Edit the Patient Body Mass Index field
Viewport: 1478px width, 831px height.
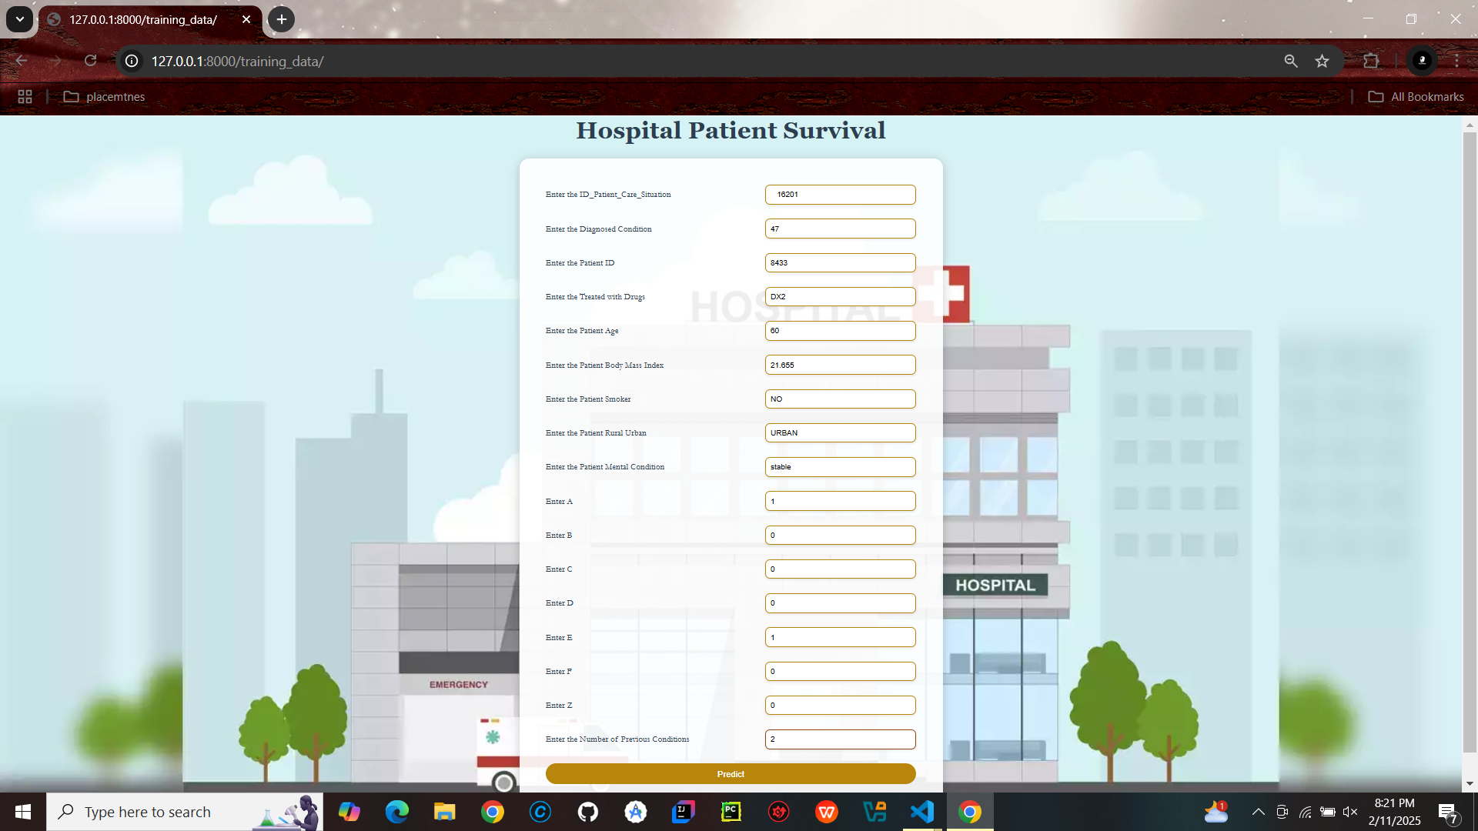(x=840, y=365)
